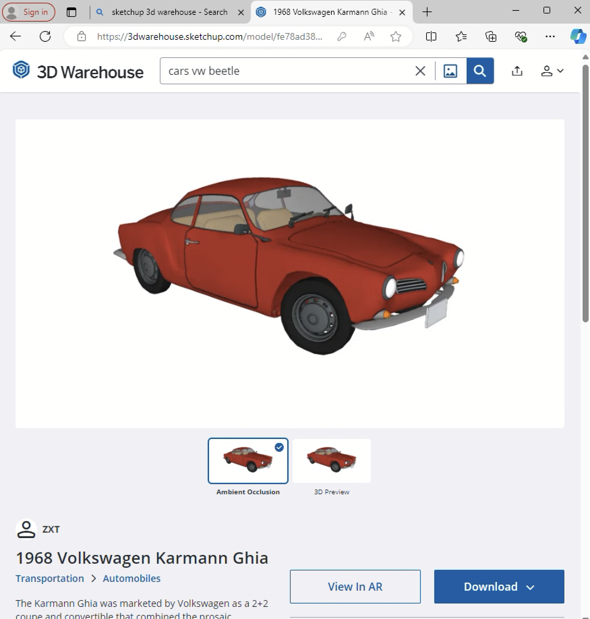Open the Download dropdown button

[499, 587]
